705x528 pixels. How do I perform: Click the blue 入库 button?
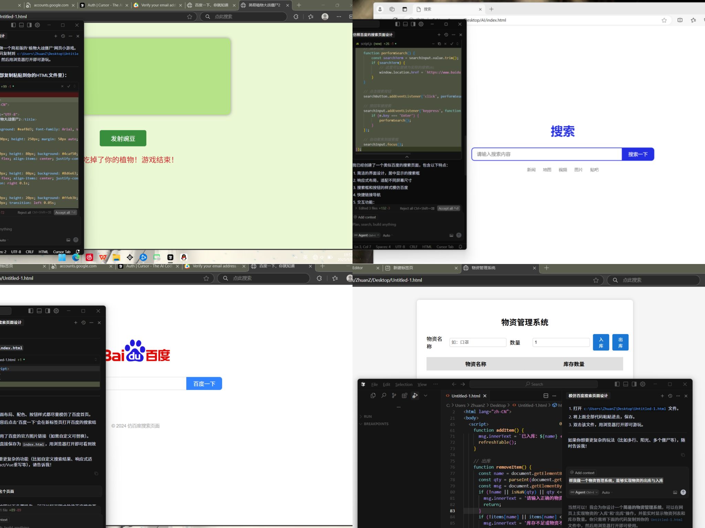[601, 342]
